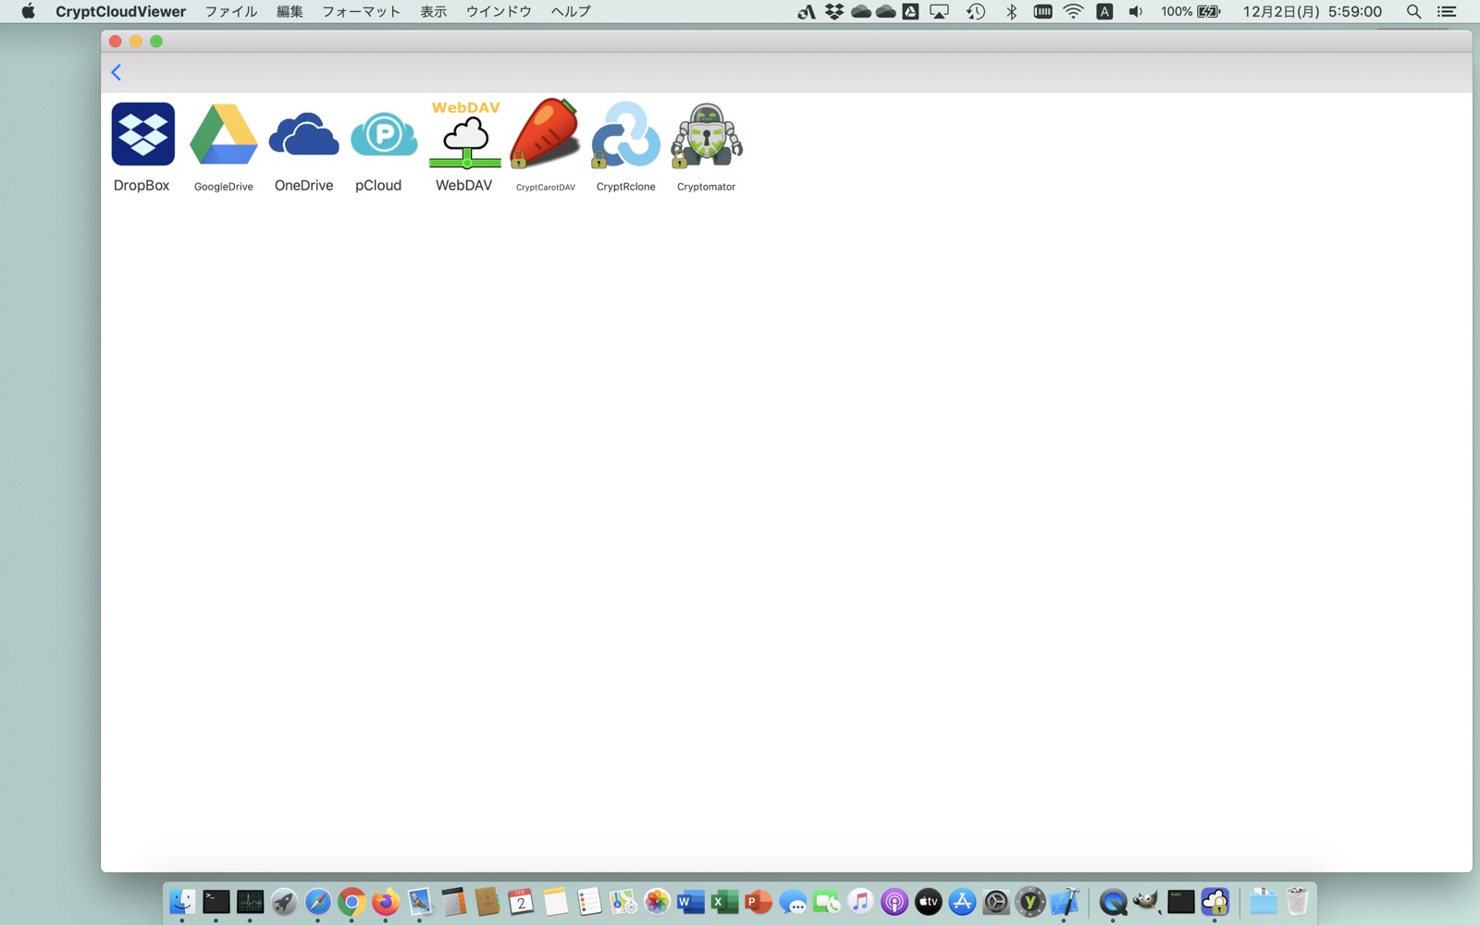
Task: Open the Apple menu
Action: click(28, 11)
